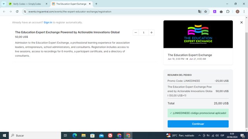Open the translate page icon
This screenshot has height=139, width=248.
(x=200, y=12)
